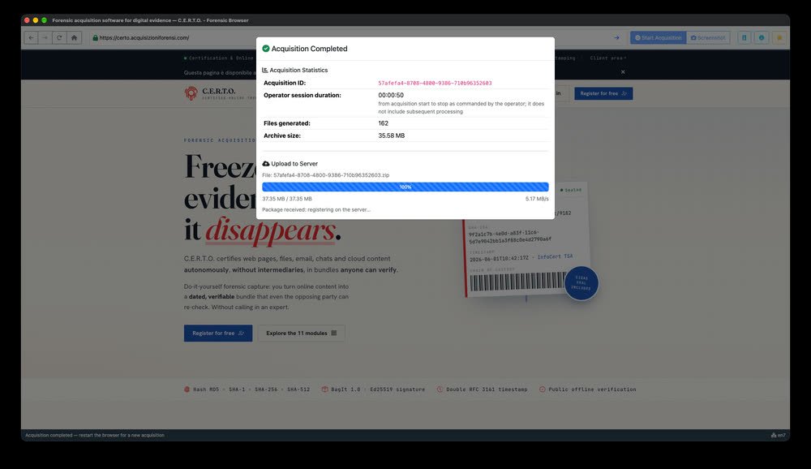Click the green padlock security icon

[x=95, y=38]
